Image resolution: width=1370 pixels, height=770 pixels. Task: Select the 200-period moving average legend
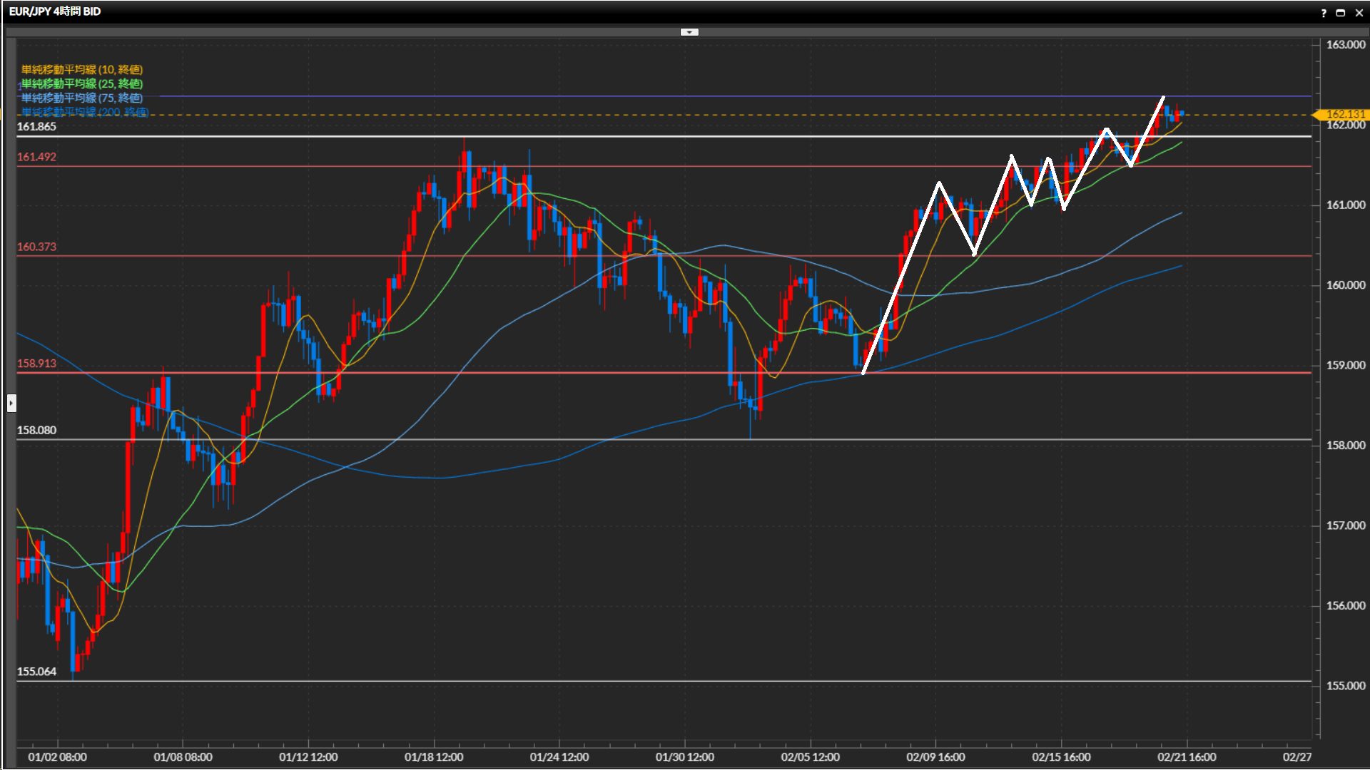click(x=84, y=112)
